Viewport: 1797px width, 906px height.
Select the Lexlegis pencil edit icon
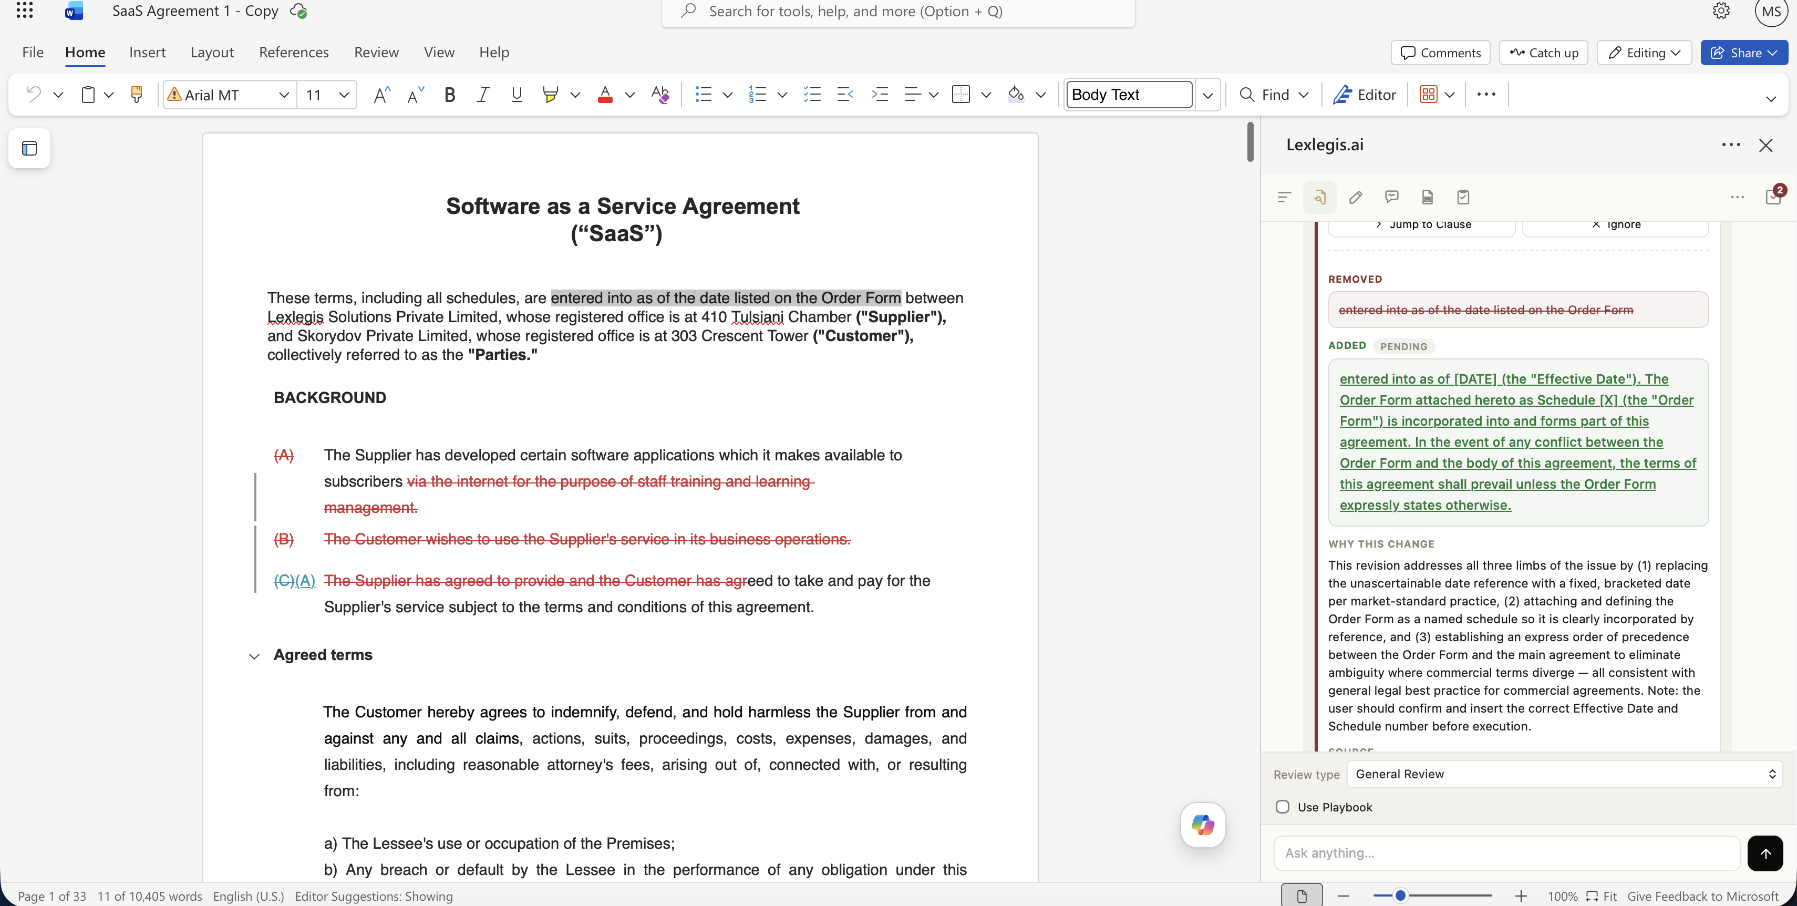coord(1356,198)
